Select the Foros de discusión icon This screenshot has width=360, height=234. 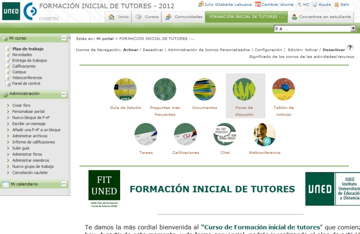pos(244,90)
